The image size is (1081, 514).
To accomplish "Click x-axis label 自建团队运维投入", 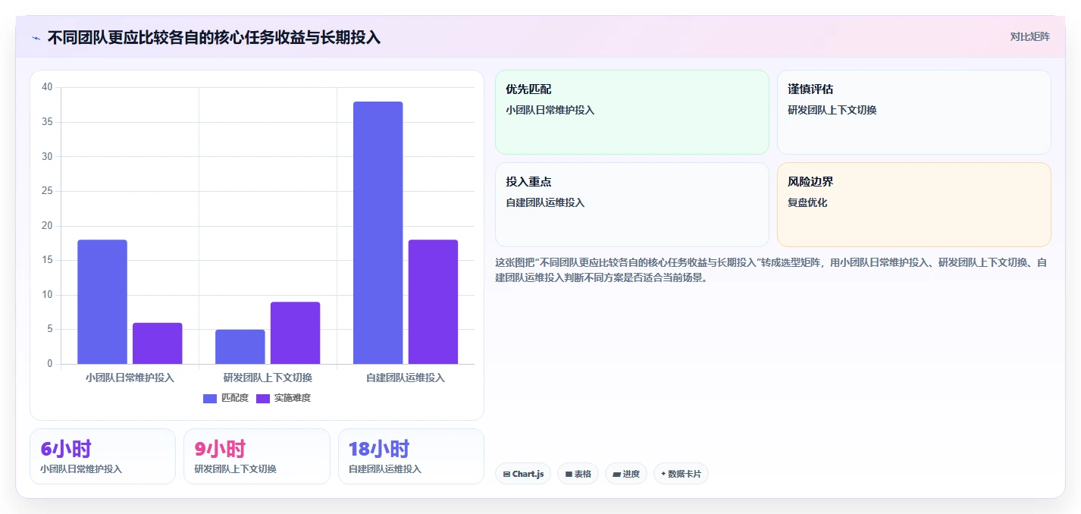I will 406,378.
